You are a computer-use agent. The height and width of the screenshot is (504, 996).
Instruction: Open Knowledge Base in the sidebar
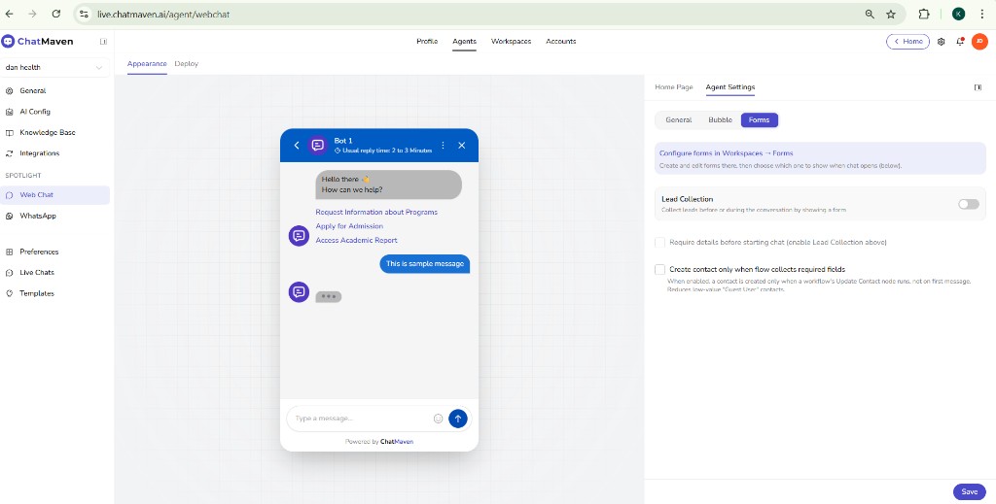[54, 132]
